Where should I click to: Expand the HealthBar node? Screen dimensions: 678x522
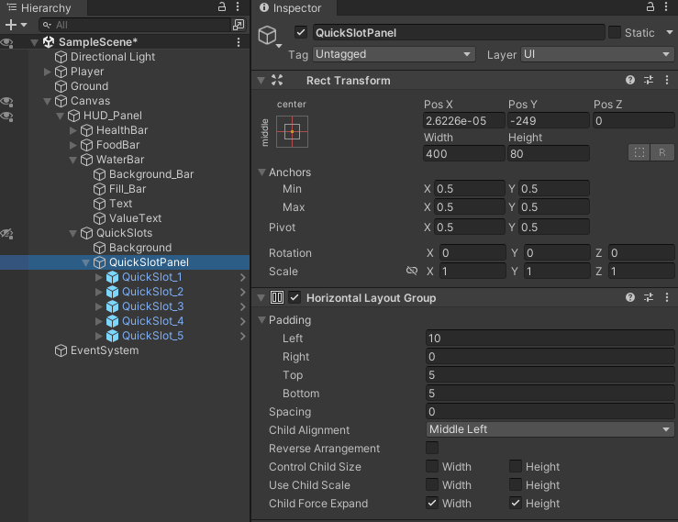73,130
